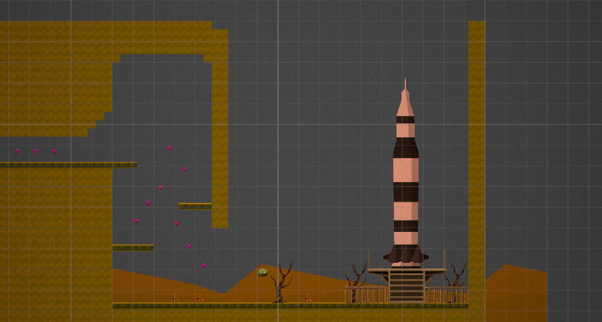602x322 pixels.
Task: Pick the dead tree beside the slime
Action: pos(282,282)
